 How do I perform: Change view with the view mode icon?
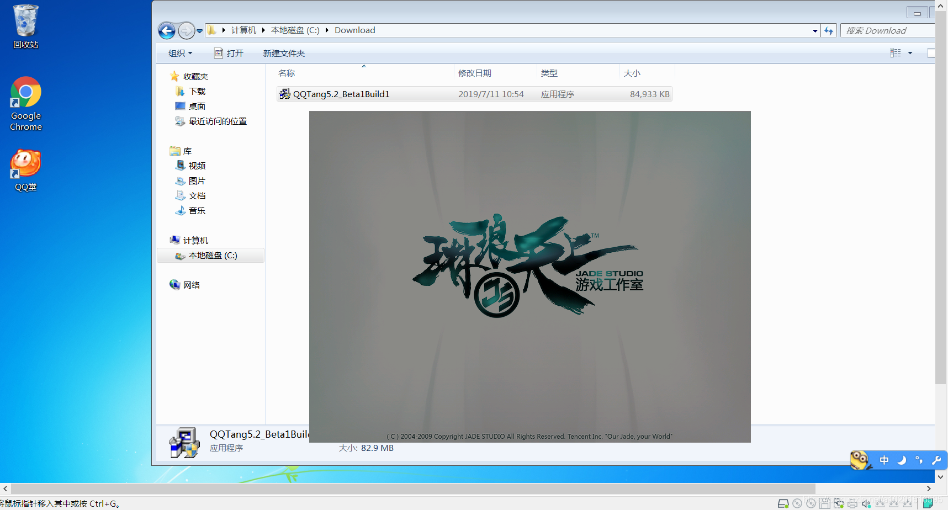pyautogui.click(x=896, y=53)
